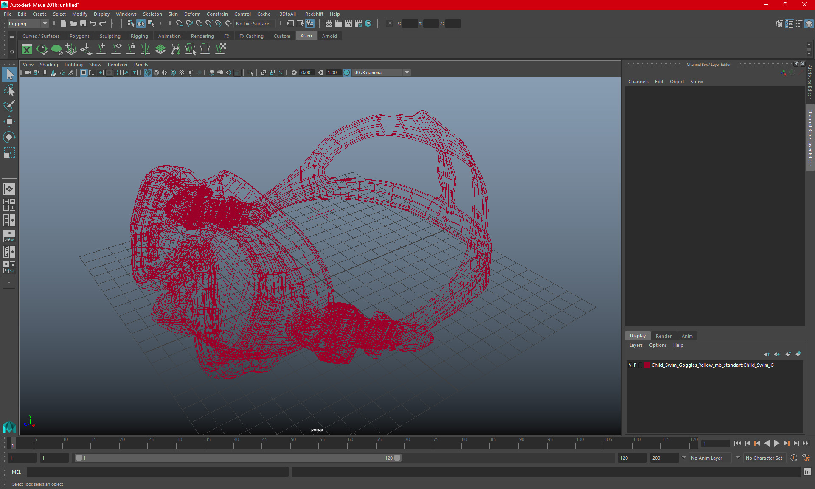
Task: Click the XGen preview eye icon
Action: (42, 50)
